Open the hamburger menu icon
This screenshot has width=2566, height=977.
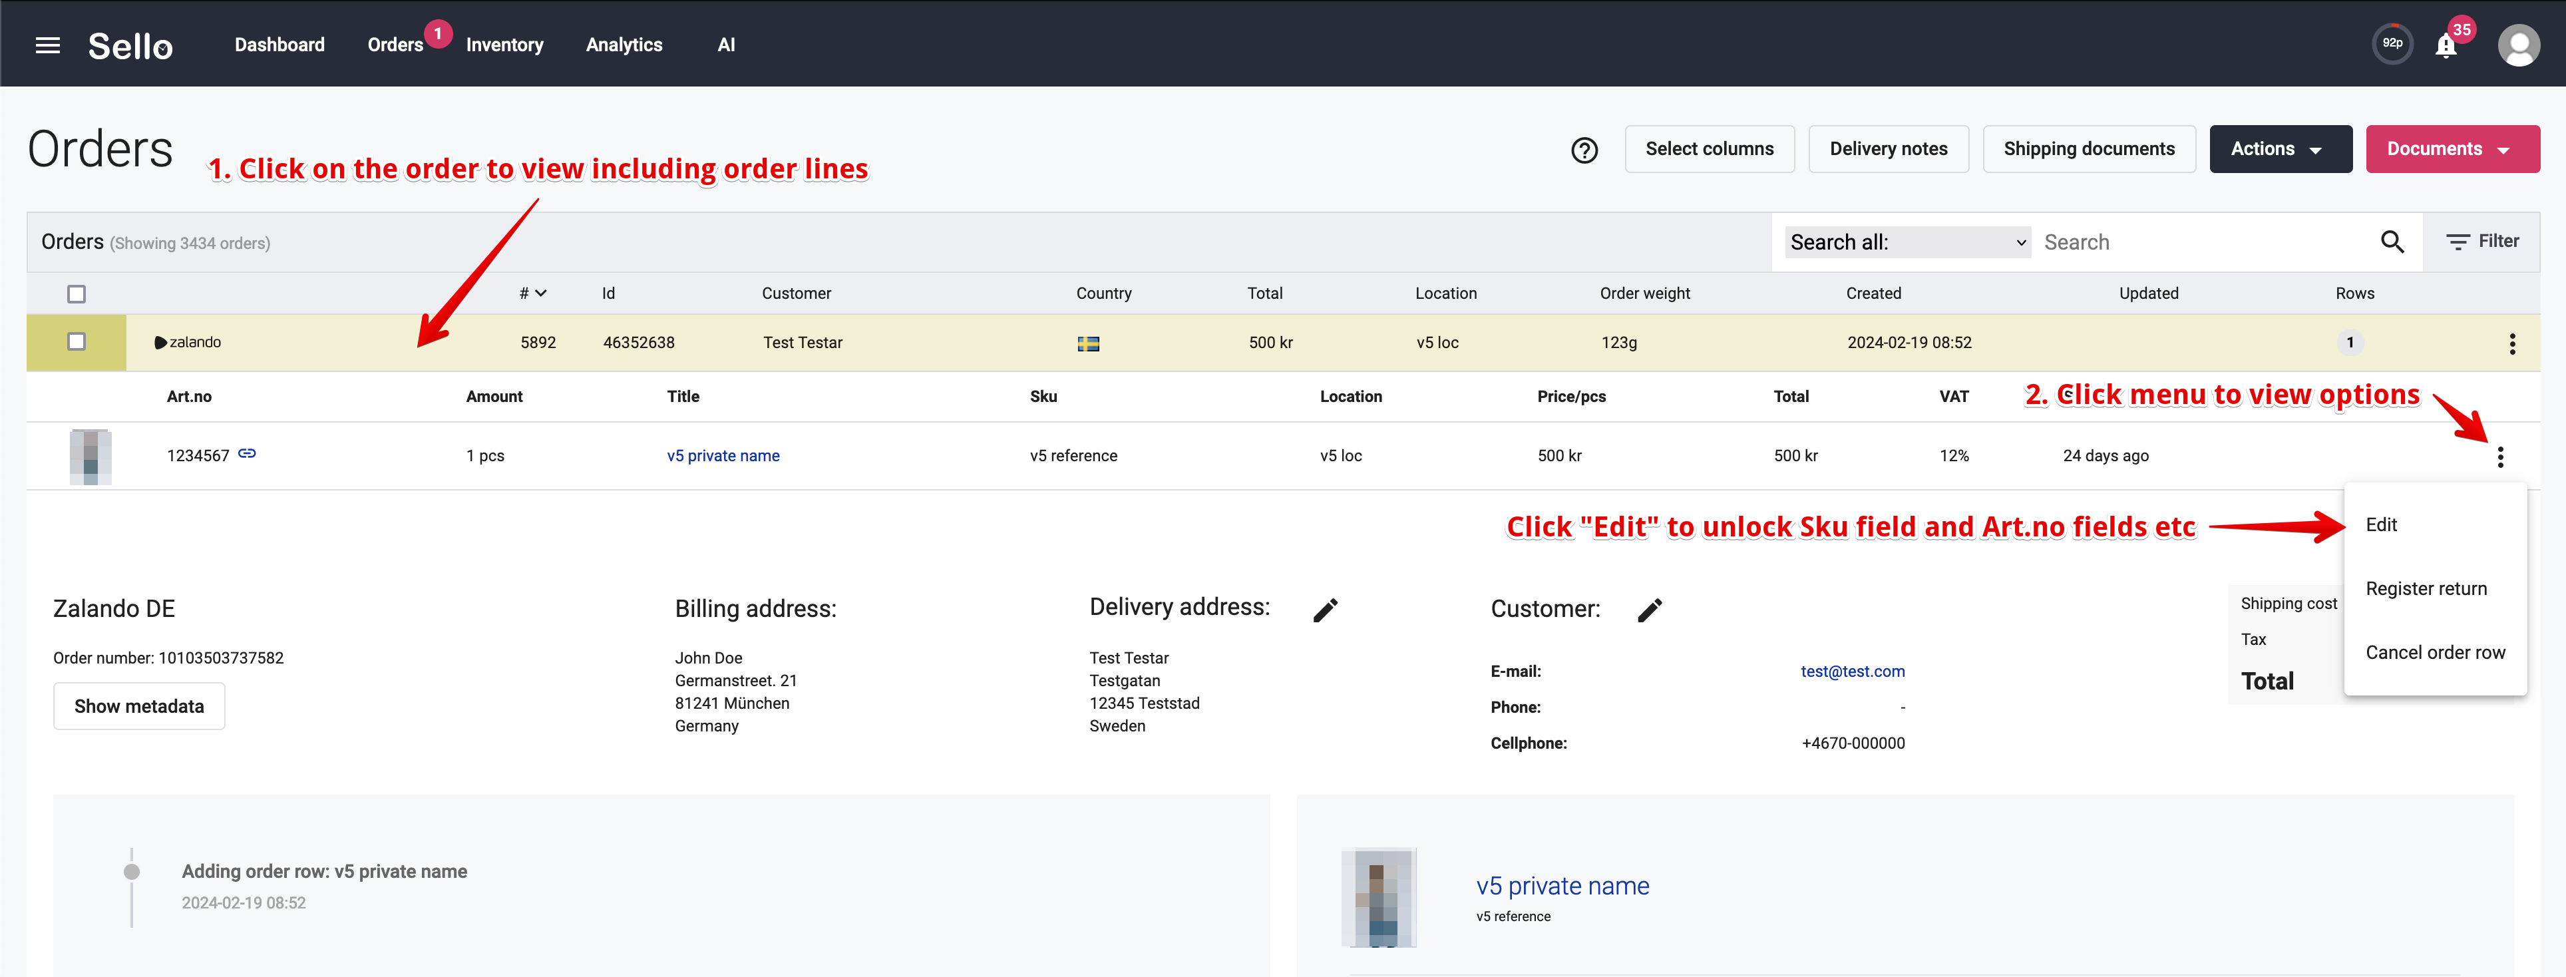48,45
